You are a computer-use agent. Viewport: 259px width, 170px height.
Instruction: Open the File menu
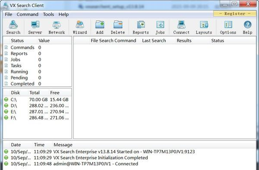point(9,14)
